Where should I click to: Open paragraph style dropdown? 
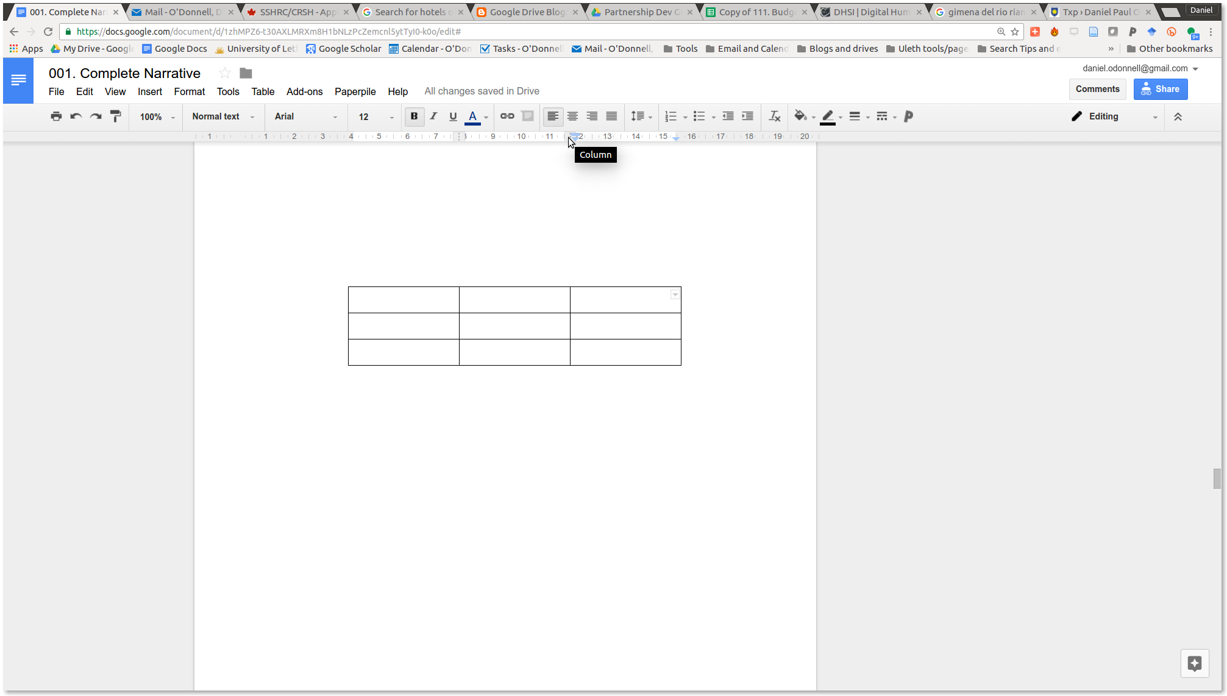222,115
